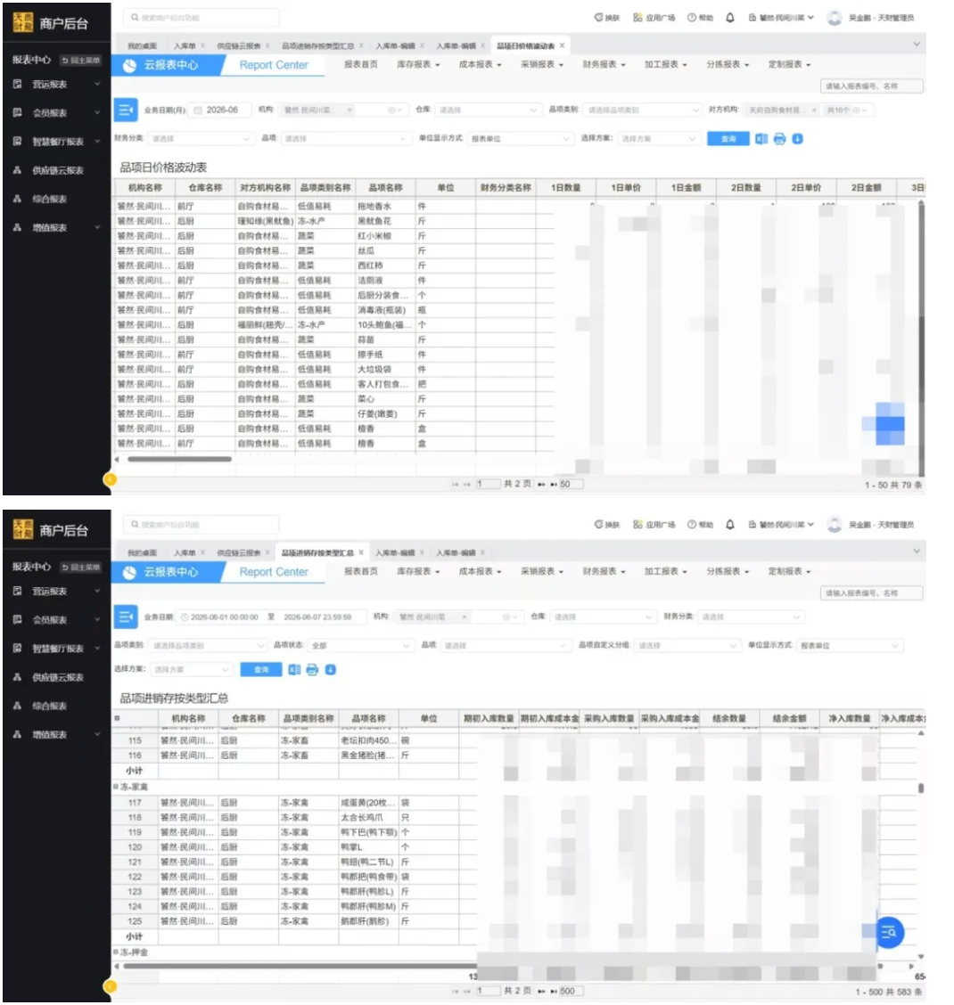The image size is (954, 1005).
Task: Open notifications bell in bottom screenshot header
Action: pos(729,524)
